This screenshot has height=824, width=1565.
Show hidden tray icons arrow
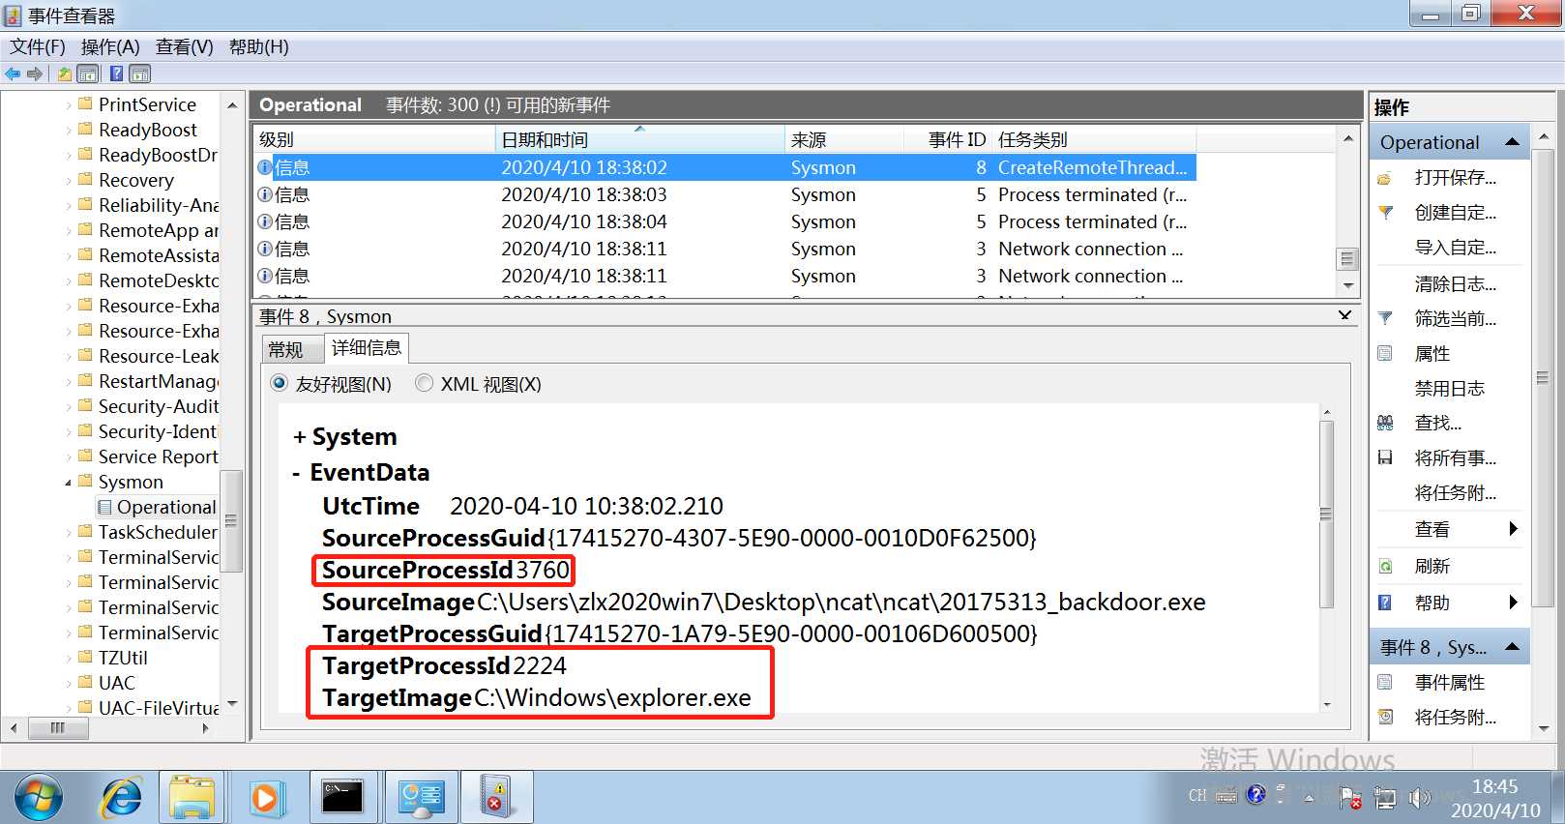(x=1309, y=798)
